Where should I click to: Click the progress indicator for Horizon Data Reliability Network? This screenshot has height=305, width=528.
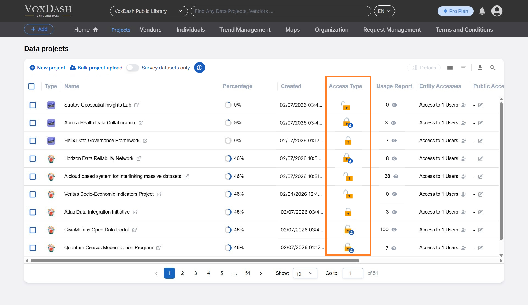point(228,158)
